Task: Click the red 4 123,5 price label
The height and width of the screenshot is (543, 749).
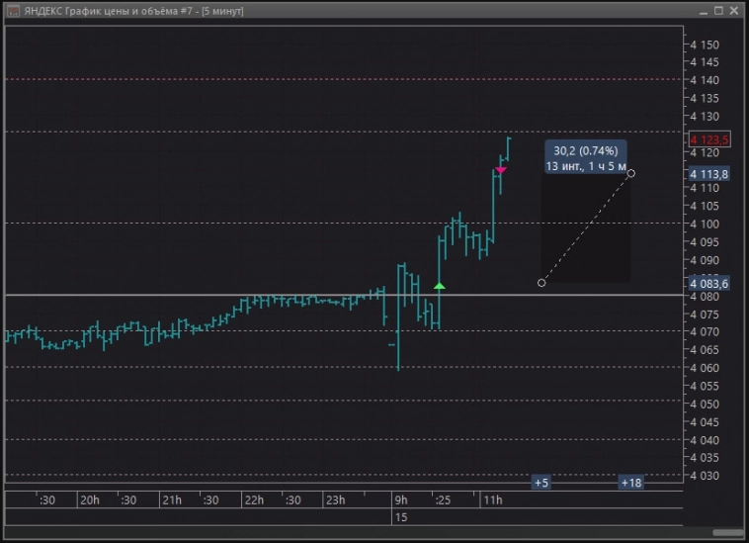Action: [x=709, y=140]
